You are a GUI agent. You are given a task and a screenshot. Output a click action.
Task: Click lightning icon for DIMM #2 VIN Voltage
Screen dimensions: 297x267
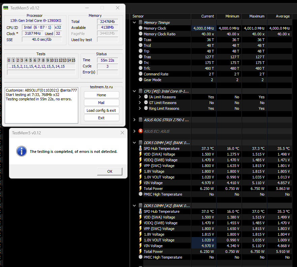click(x=140, y=245)
